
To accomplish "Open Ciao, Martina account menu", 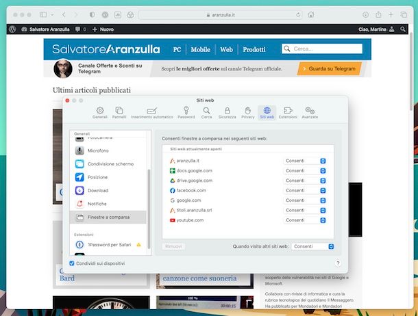I will (x=376, y=29).
